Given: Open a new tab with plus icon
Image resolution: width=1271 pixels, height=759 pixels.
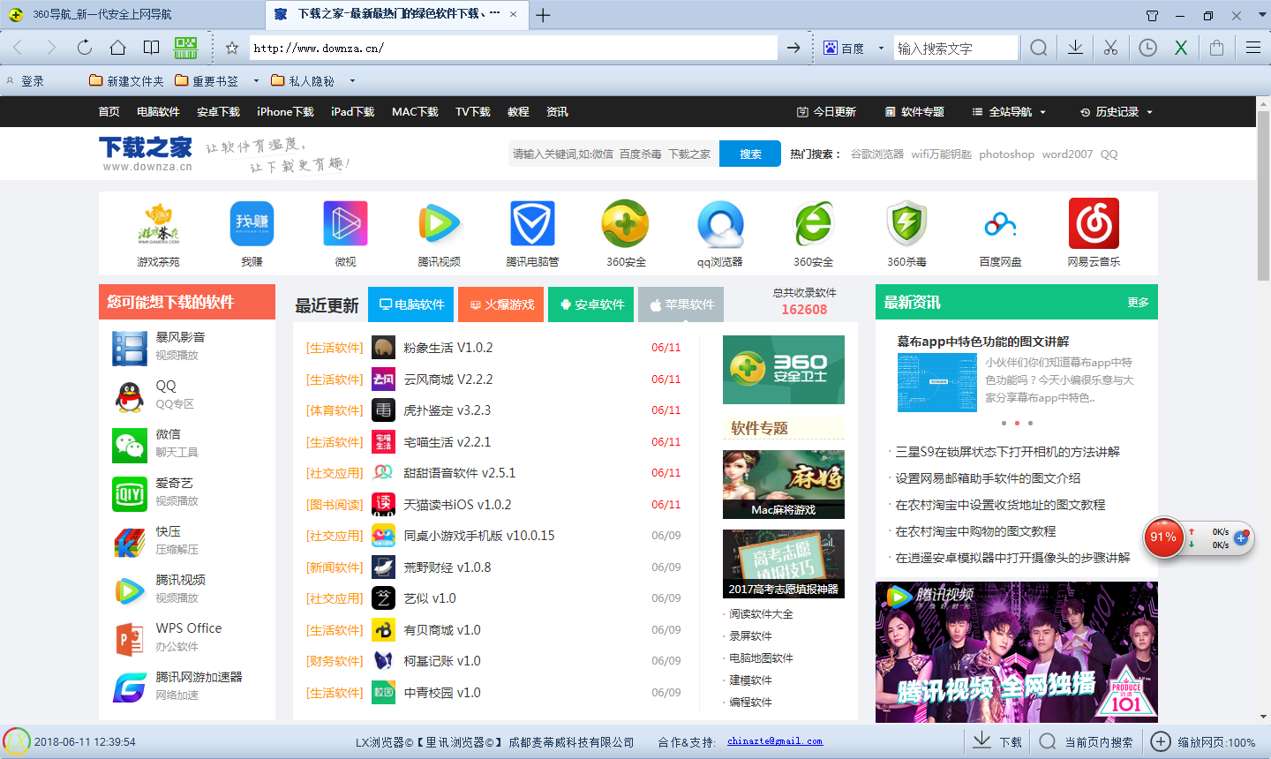Looking at the screenshot, I should [543, 15].
